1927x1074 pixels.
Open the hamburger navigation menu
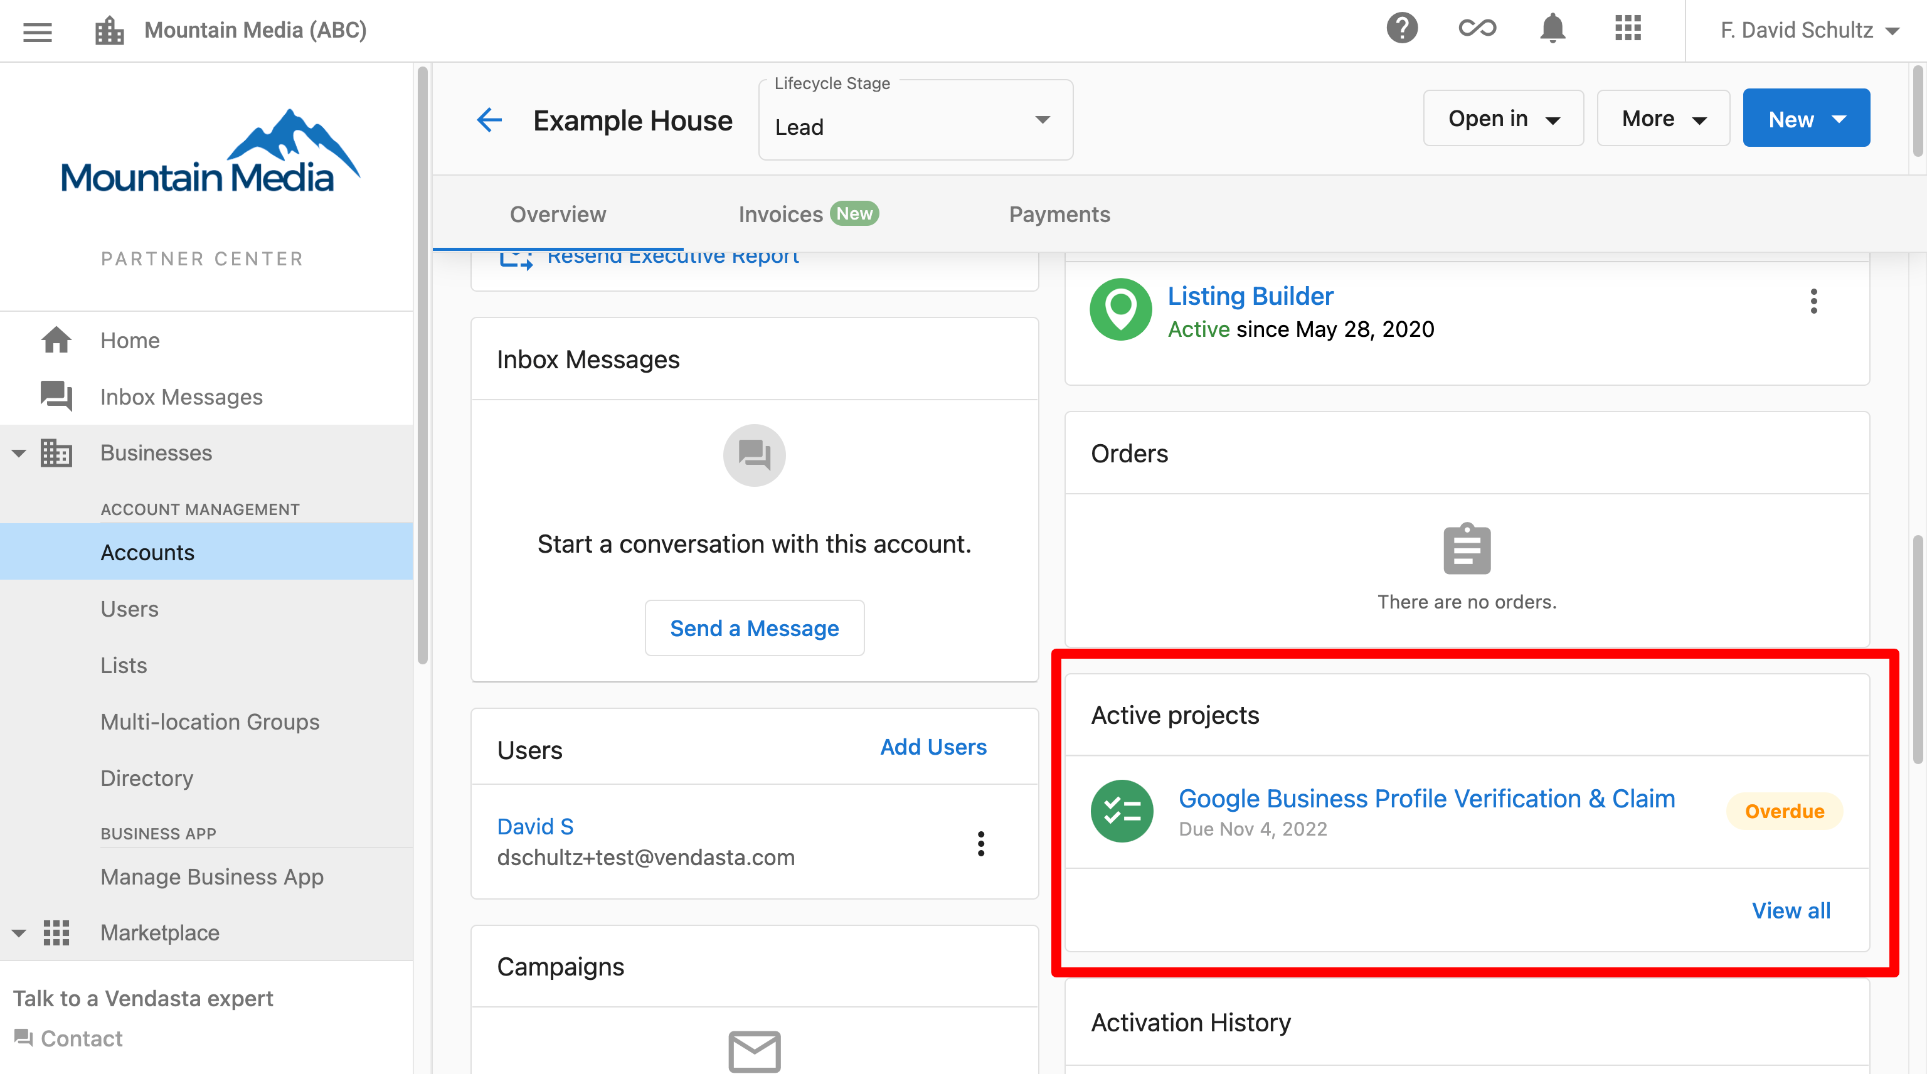pos(38,31)
